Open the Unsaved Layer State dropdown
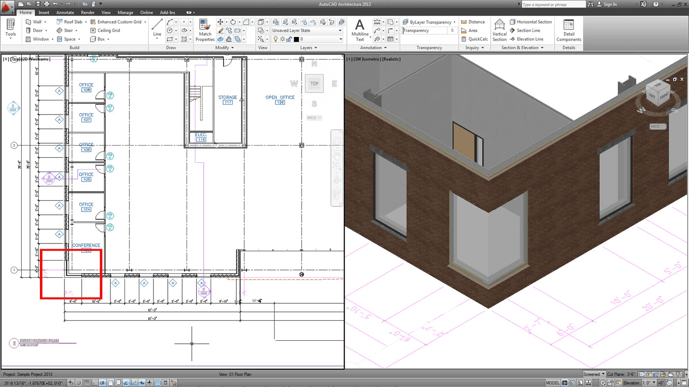The image size is (689, 387). pyautogui.click(x=307, y=30)
